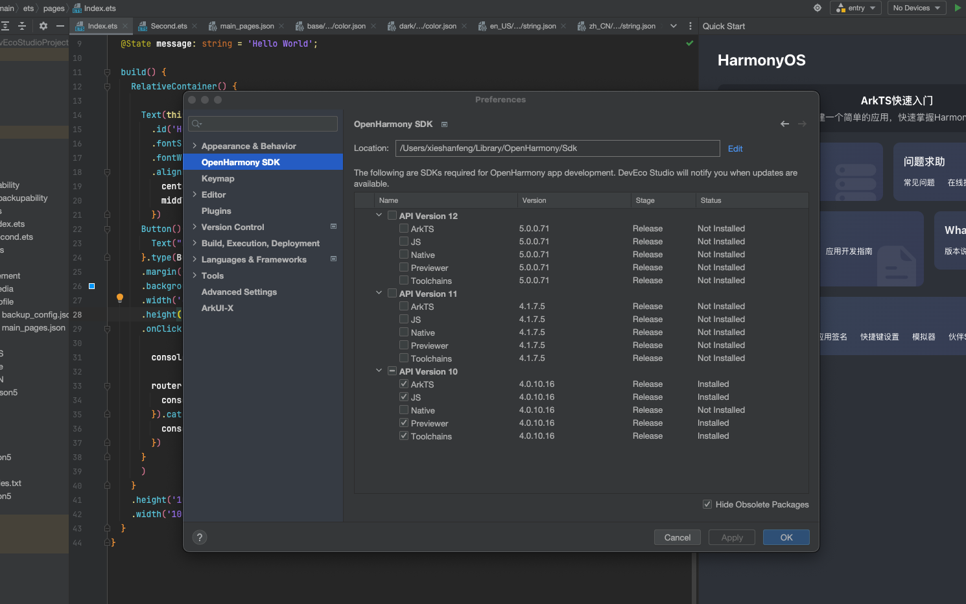The width and height of the screenshot is (966, 604).
Task: Click the project-level icon beside Version Control
Action: 333,227
